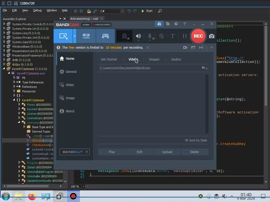Close the Assembly Explorer panel
The image size is (270, 202).
[65, 19]
